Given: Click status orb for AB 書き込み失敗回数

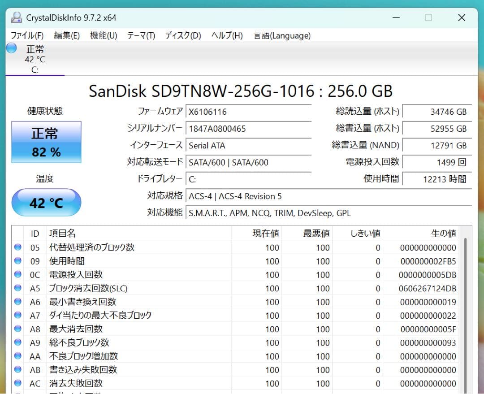Looking at the screenshot, I should (18, 369).
